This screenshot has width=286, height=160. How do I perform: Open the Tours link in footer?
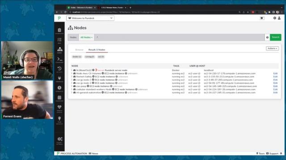[x=260, y=153]
